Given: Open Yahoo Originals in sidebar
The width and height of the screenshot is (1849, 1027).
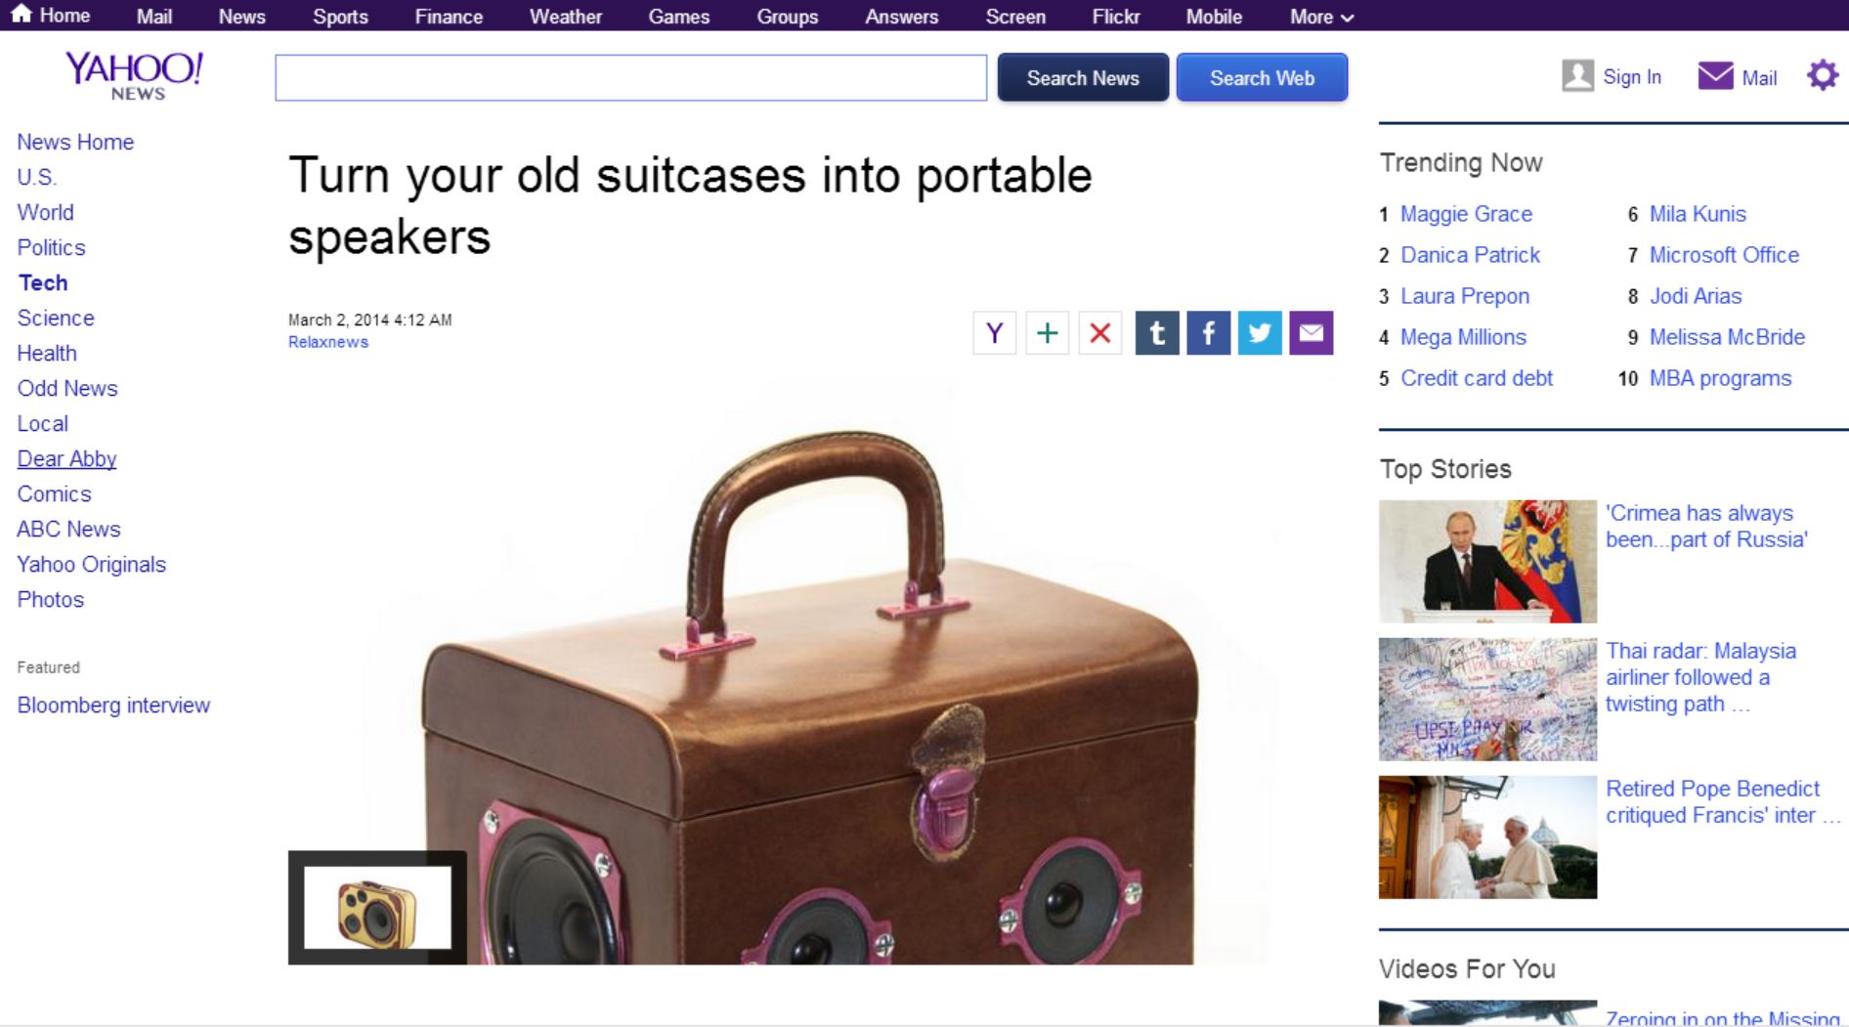Looking at the screenshot, I should click(91, 564).
